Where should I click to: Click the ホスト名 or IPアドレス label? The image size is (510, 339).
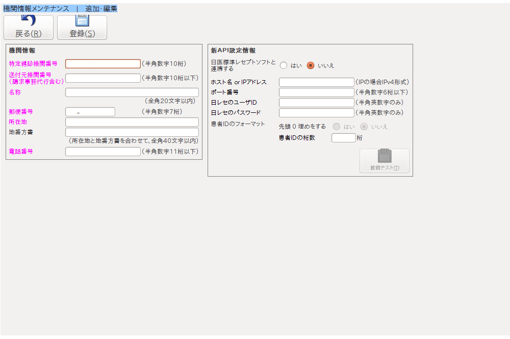coord(239,82)
